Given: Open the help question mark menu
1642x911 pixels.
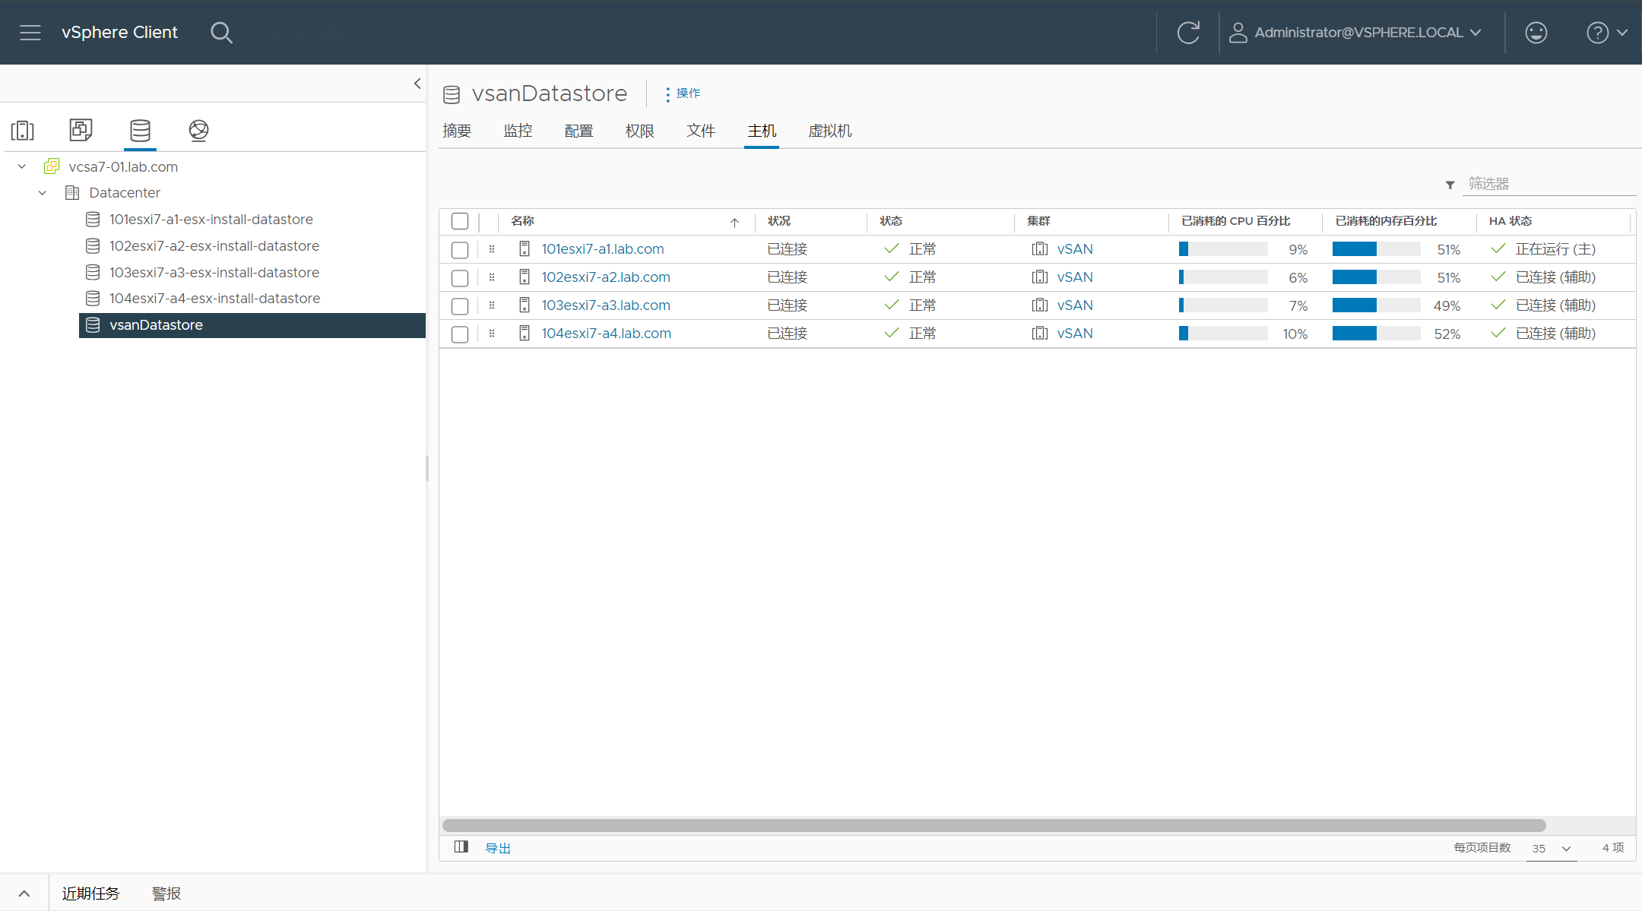Looking at the screenshot, I should click(x=1607, y=33).
